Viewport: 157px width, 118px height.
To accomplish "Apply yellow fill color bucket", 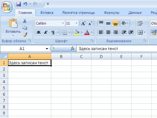I will click(x=77, y=32).
